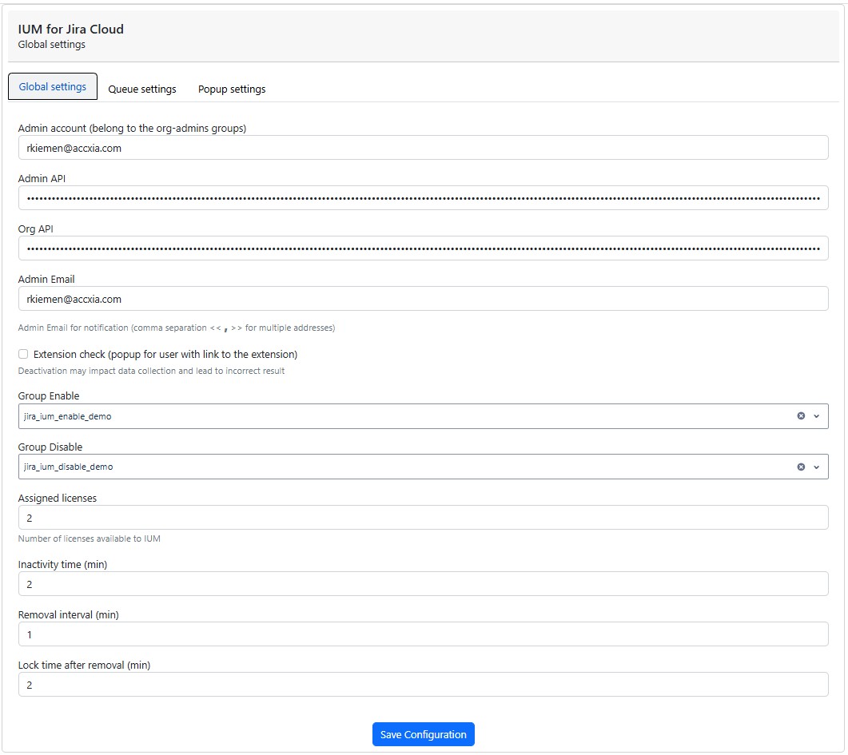Screen dimensions: 848x755
Task: Clear the Group Disable selection with the x icon
Action: (x=800, y=467)
